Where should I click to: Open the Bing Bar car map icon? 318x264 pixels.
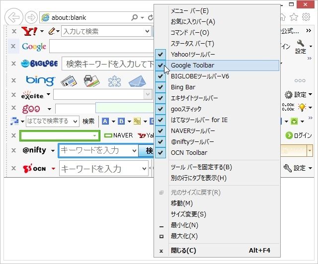tap(91, 80)
